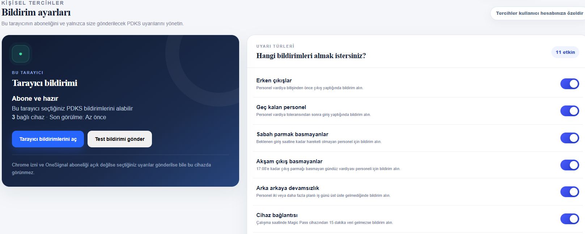Click Tarayıcı bildirimlerini aç button
This screenshot has width=585, height=234.
coord(48,139)
